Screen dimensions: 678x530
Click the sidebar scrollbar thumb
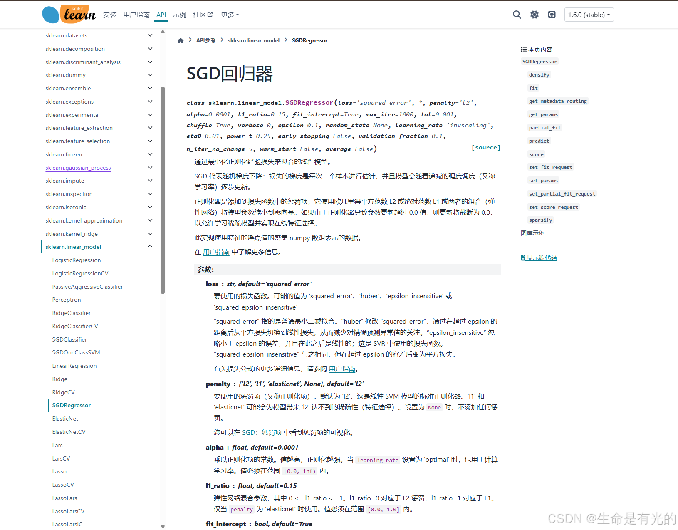click(x=163, y=190)
